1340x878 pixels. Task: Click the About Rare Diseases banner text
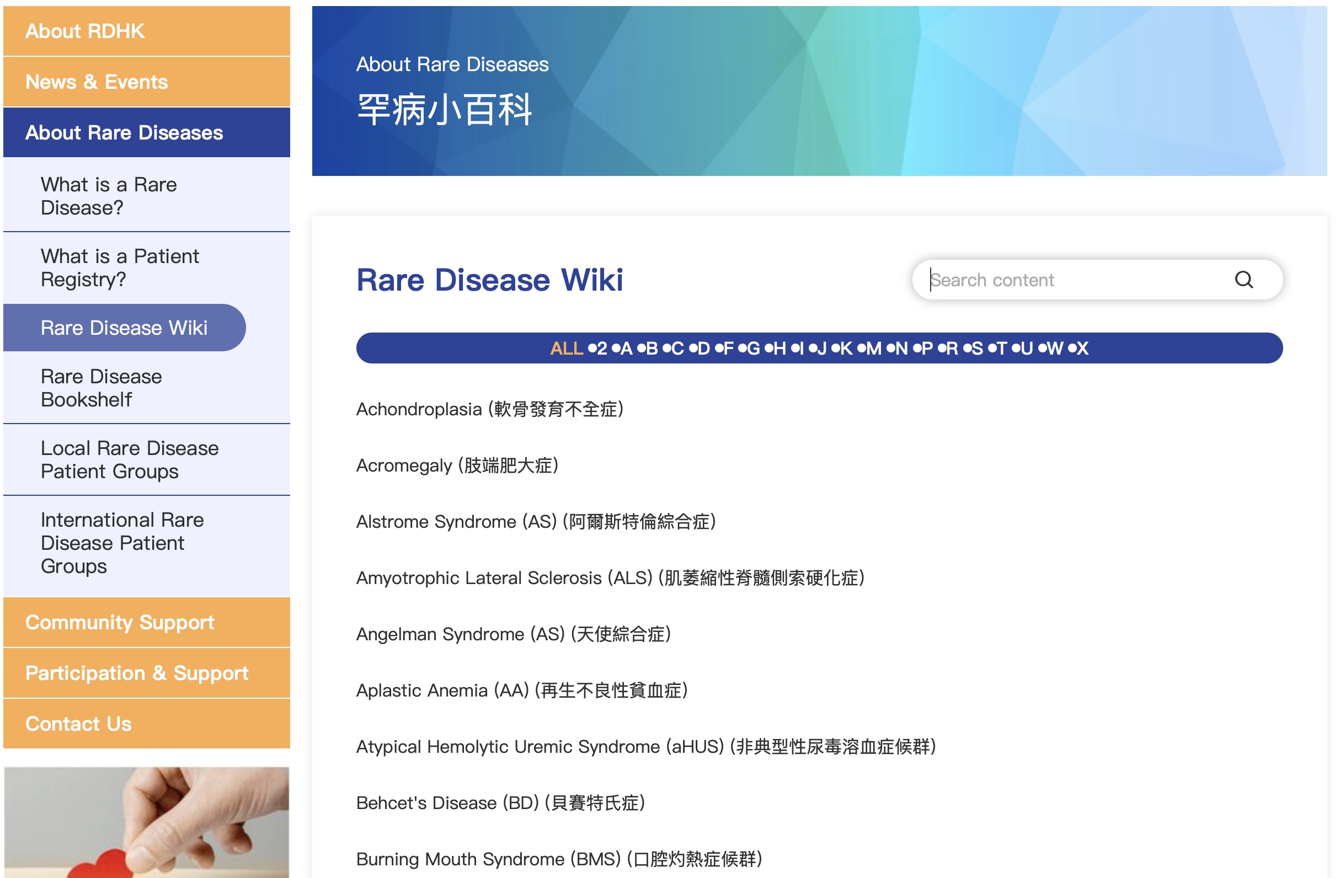[452, 64]
